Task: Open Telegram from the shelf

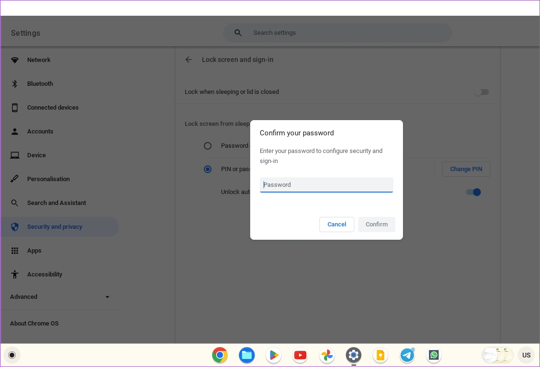Action: 407,355
